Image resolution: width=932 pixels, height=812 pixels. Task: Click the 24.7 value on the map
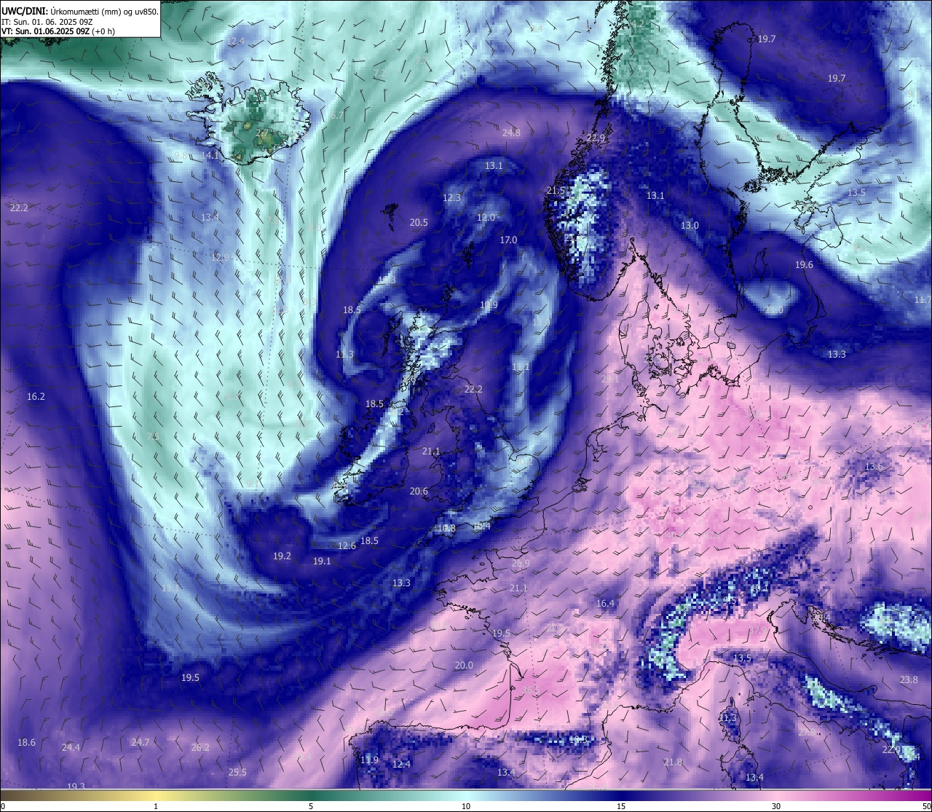click(x=140, y=743)
